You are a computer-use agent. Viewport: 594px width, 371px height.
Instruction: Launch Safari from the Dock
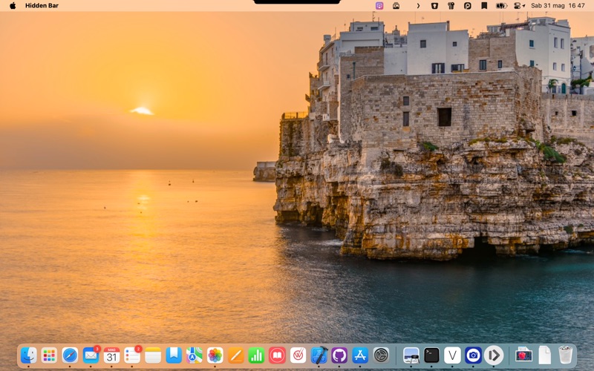tap(70, 355)
